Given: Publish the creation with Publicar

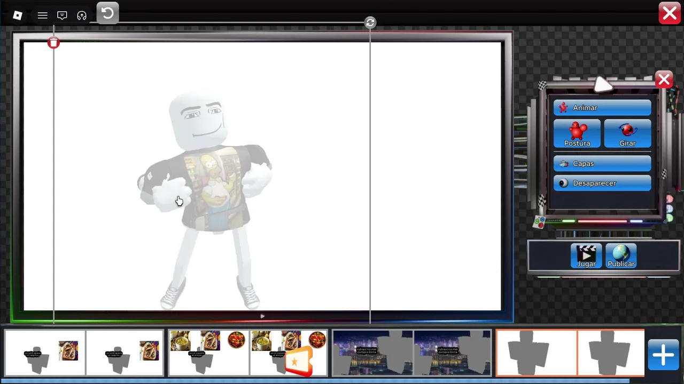Looking at the screenshot, I should click(x=621, y=256).
